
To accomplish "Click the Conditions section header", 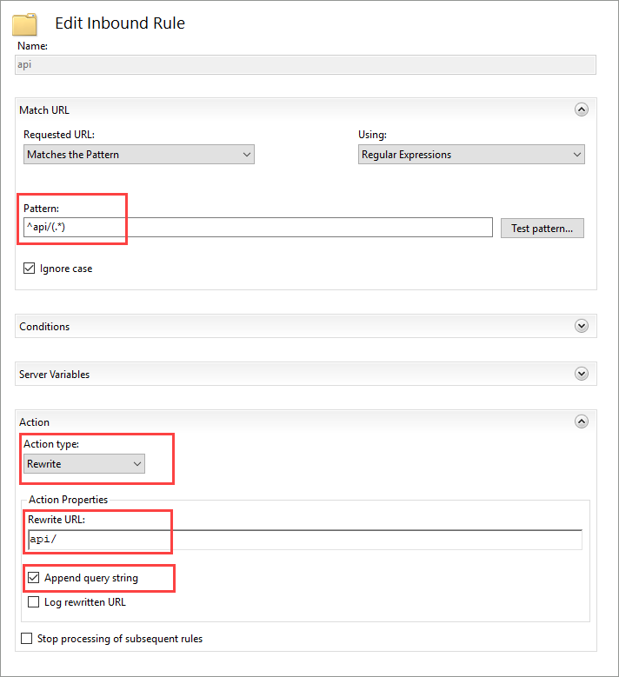I will pos(44,327).
